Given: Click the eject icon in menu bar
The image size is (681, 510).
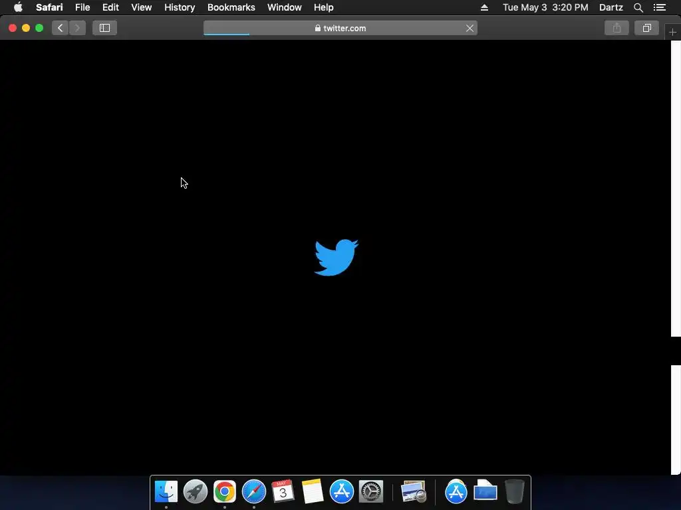Looking at the screenshot, I should click(484, 7).
